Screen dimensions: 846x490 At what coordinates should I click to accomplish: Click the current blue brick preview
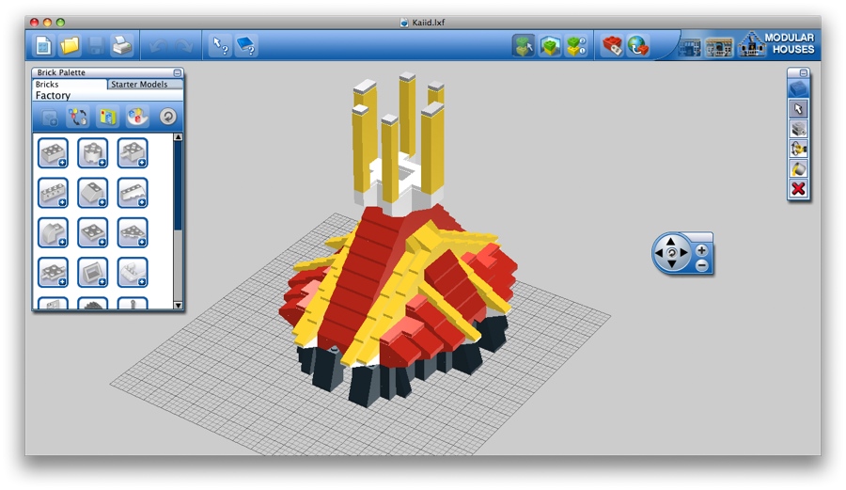798,88
